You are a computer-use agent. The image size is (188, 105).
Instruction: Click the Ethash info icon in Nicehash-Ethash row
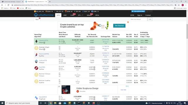tap(44, 49)
